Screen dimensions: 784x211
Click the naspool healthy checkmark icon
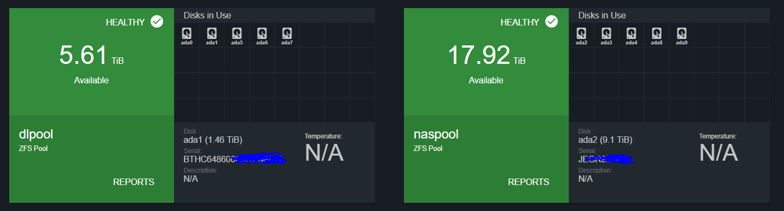tap(551, 22)
